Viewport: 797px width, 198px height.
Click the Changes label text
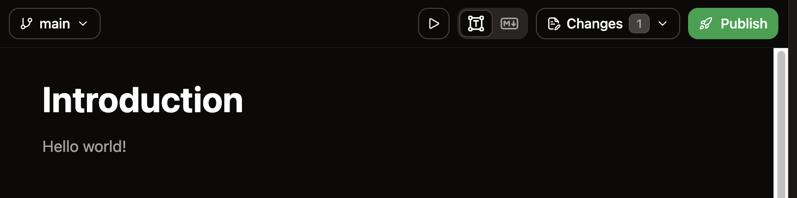[594, 24]
